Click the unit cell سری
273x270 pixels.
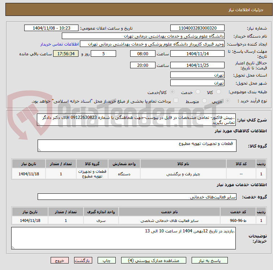(101, 220)
